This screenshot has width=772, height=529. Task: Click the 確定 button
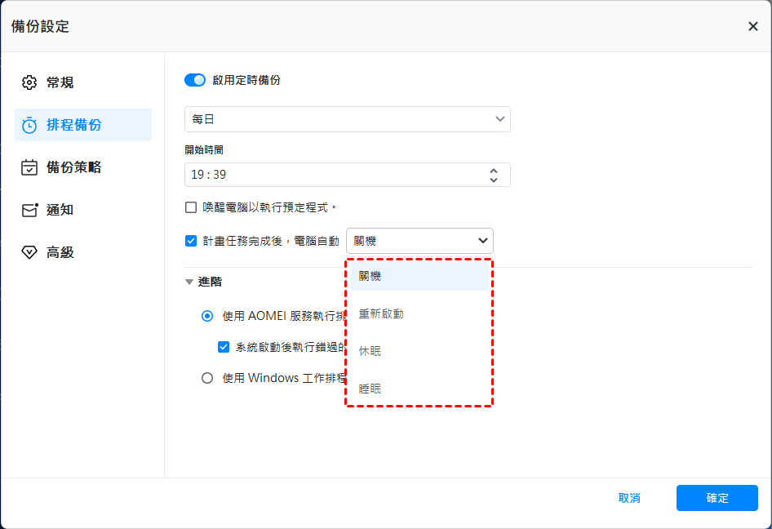tap(717, 498)
